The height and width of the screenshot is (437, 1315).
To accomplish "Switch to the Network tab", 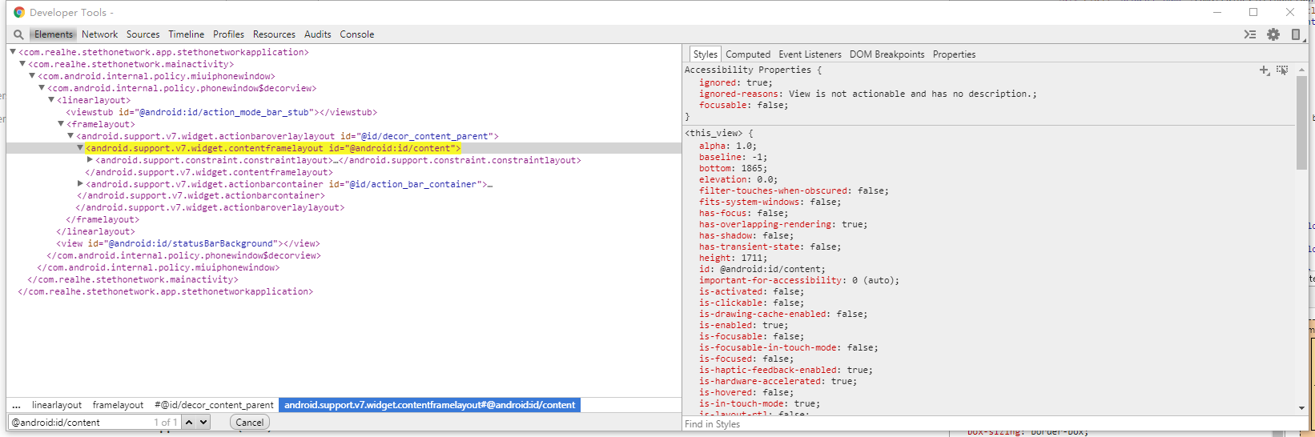I will [x=99, y=34].
